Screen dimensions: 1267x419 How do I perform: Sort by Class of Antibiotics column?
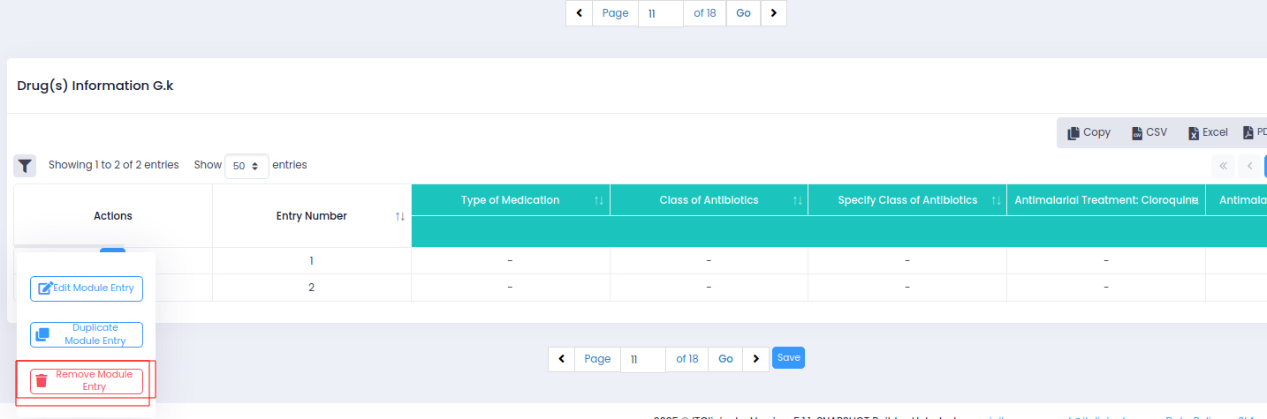pyautogui.click(x=797, y=200)
